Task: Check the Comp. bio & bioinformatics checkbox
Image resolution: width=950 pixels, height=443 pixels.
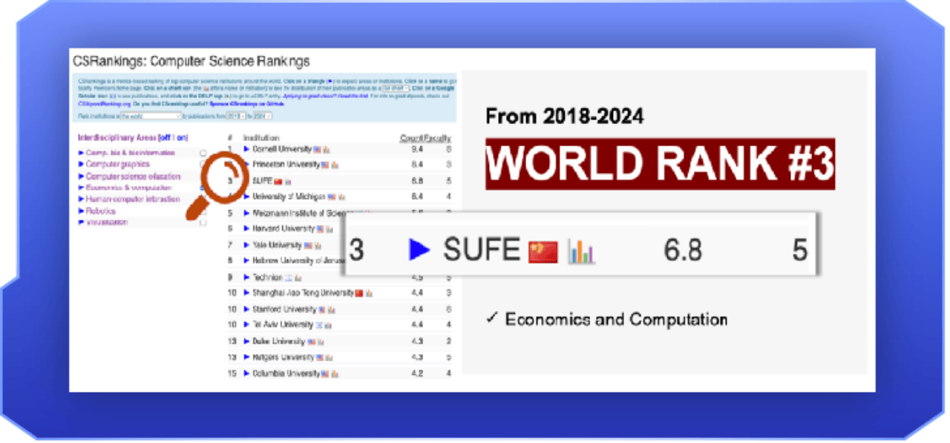Action: [203, 153]
